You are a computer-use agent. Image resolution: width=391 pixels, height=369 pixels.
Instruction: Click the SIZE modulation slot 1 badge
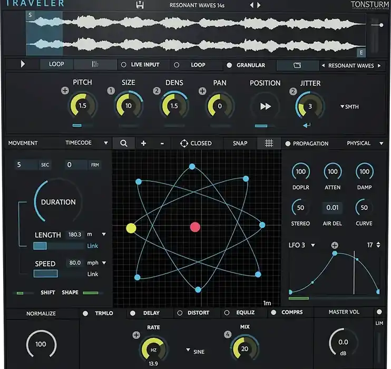(111, 91)
